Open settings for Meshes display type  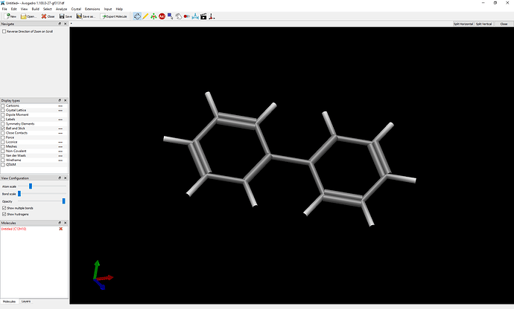(60, 147)
